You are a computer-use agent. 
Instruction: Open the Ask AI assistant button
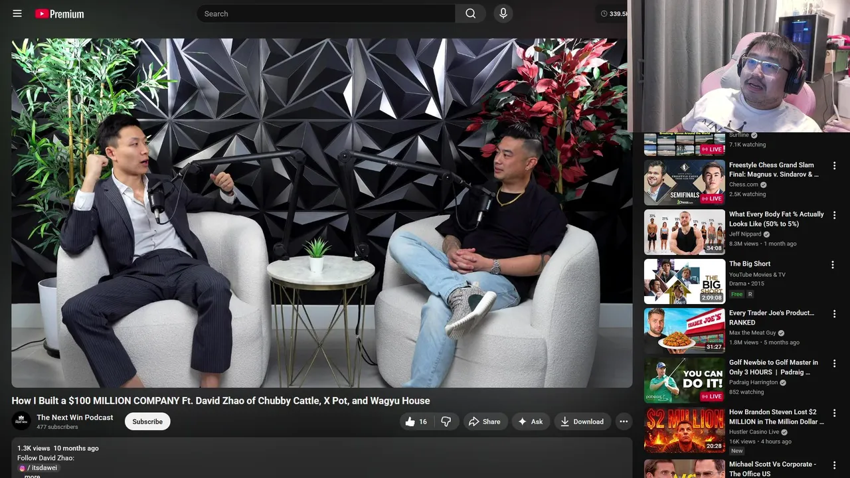click(x=531, y=422)
